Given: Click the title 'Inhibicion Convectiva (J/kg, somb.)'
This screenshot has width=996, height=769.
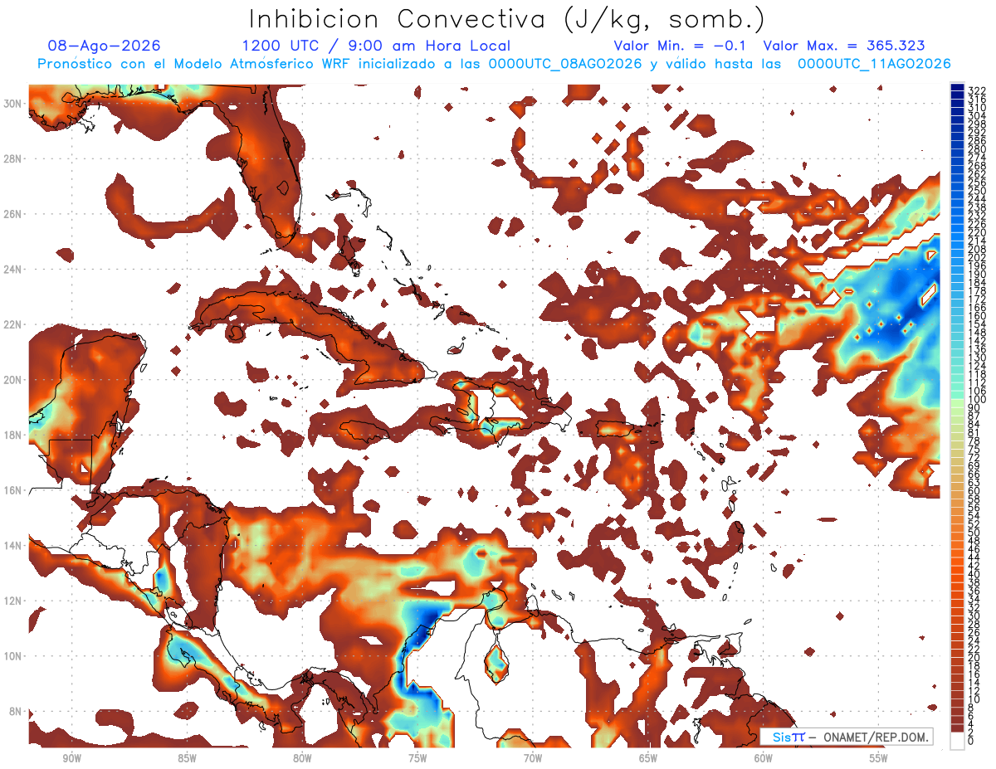Looking at the screenshot, I should pos(507,20).
